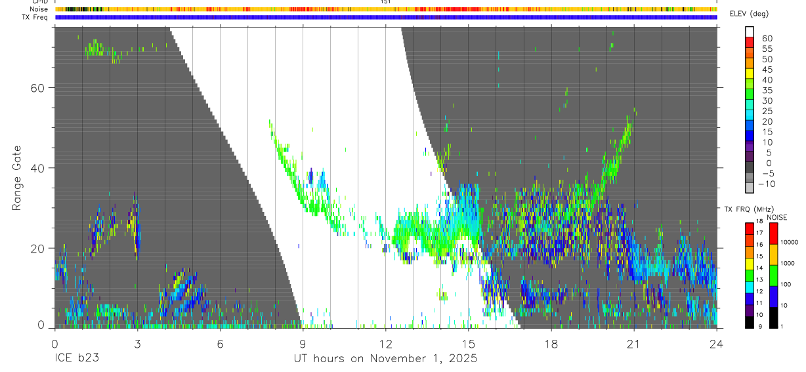Click the 100 label on NOISE colorbar
The image size is (806, 372).
tap(787, 284)
